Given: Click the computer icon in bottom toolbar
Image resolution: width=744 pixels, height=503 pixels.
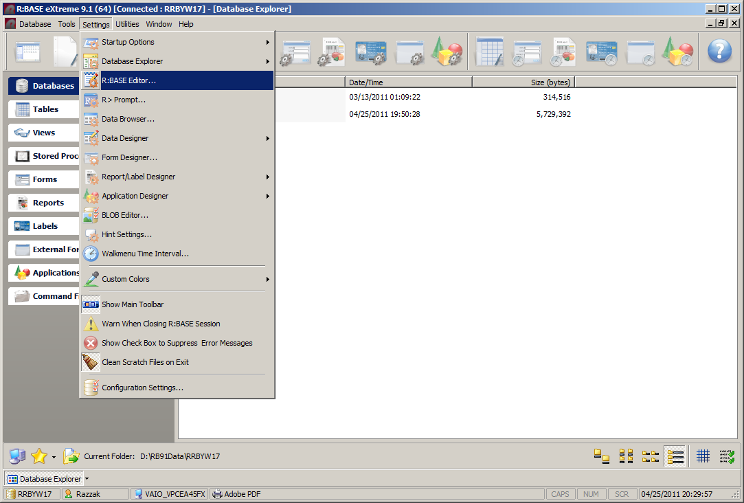Looking at the screenshot, I should 17,456.
